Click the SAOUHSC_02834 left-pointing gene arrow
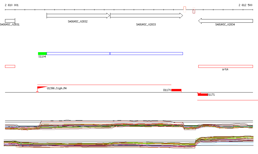 click(x=225, y=21)
